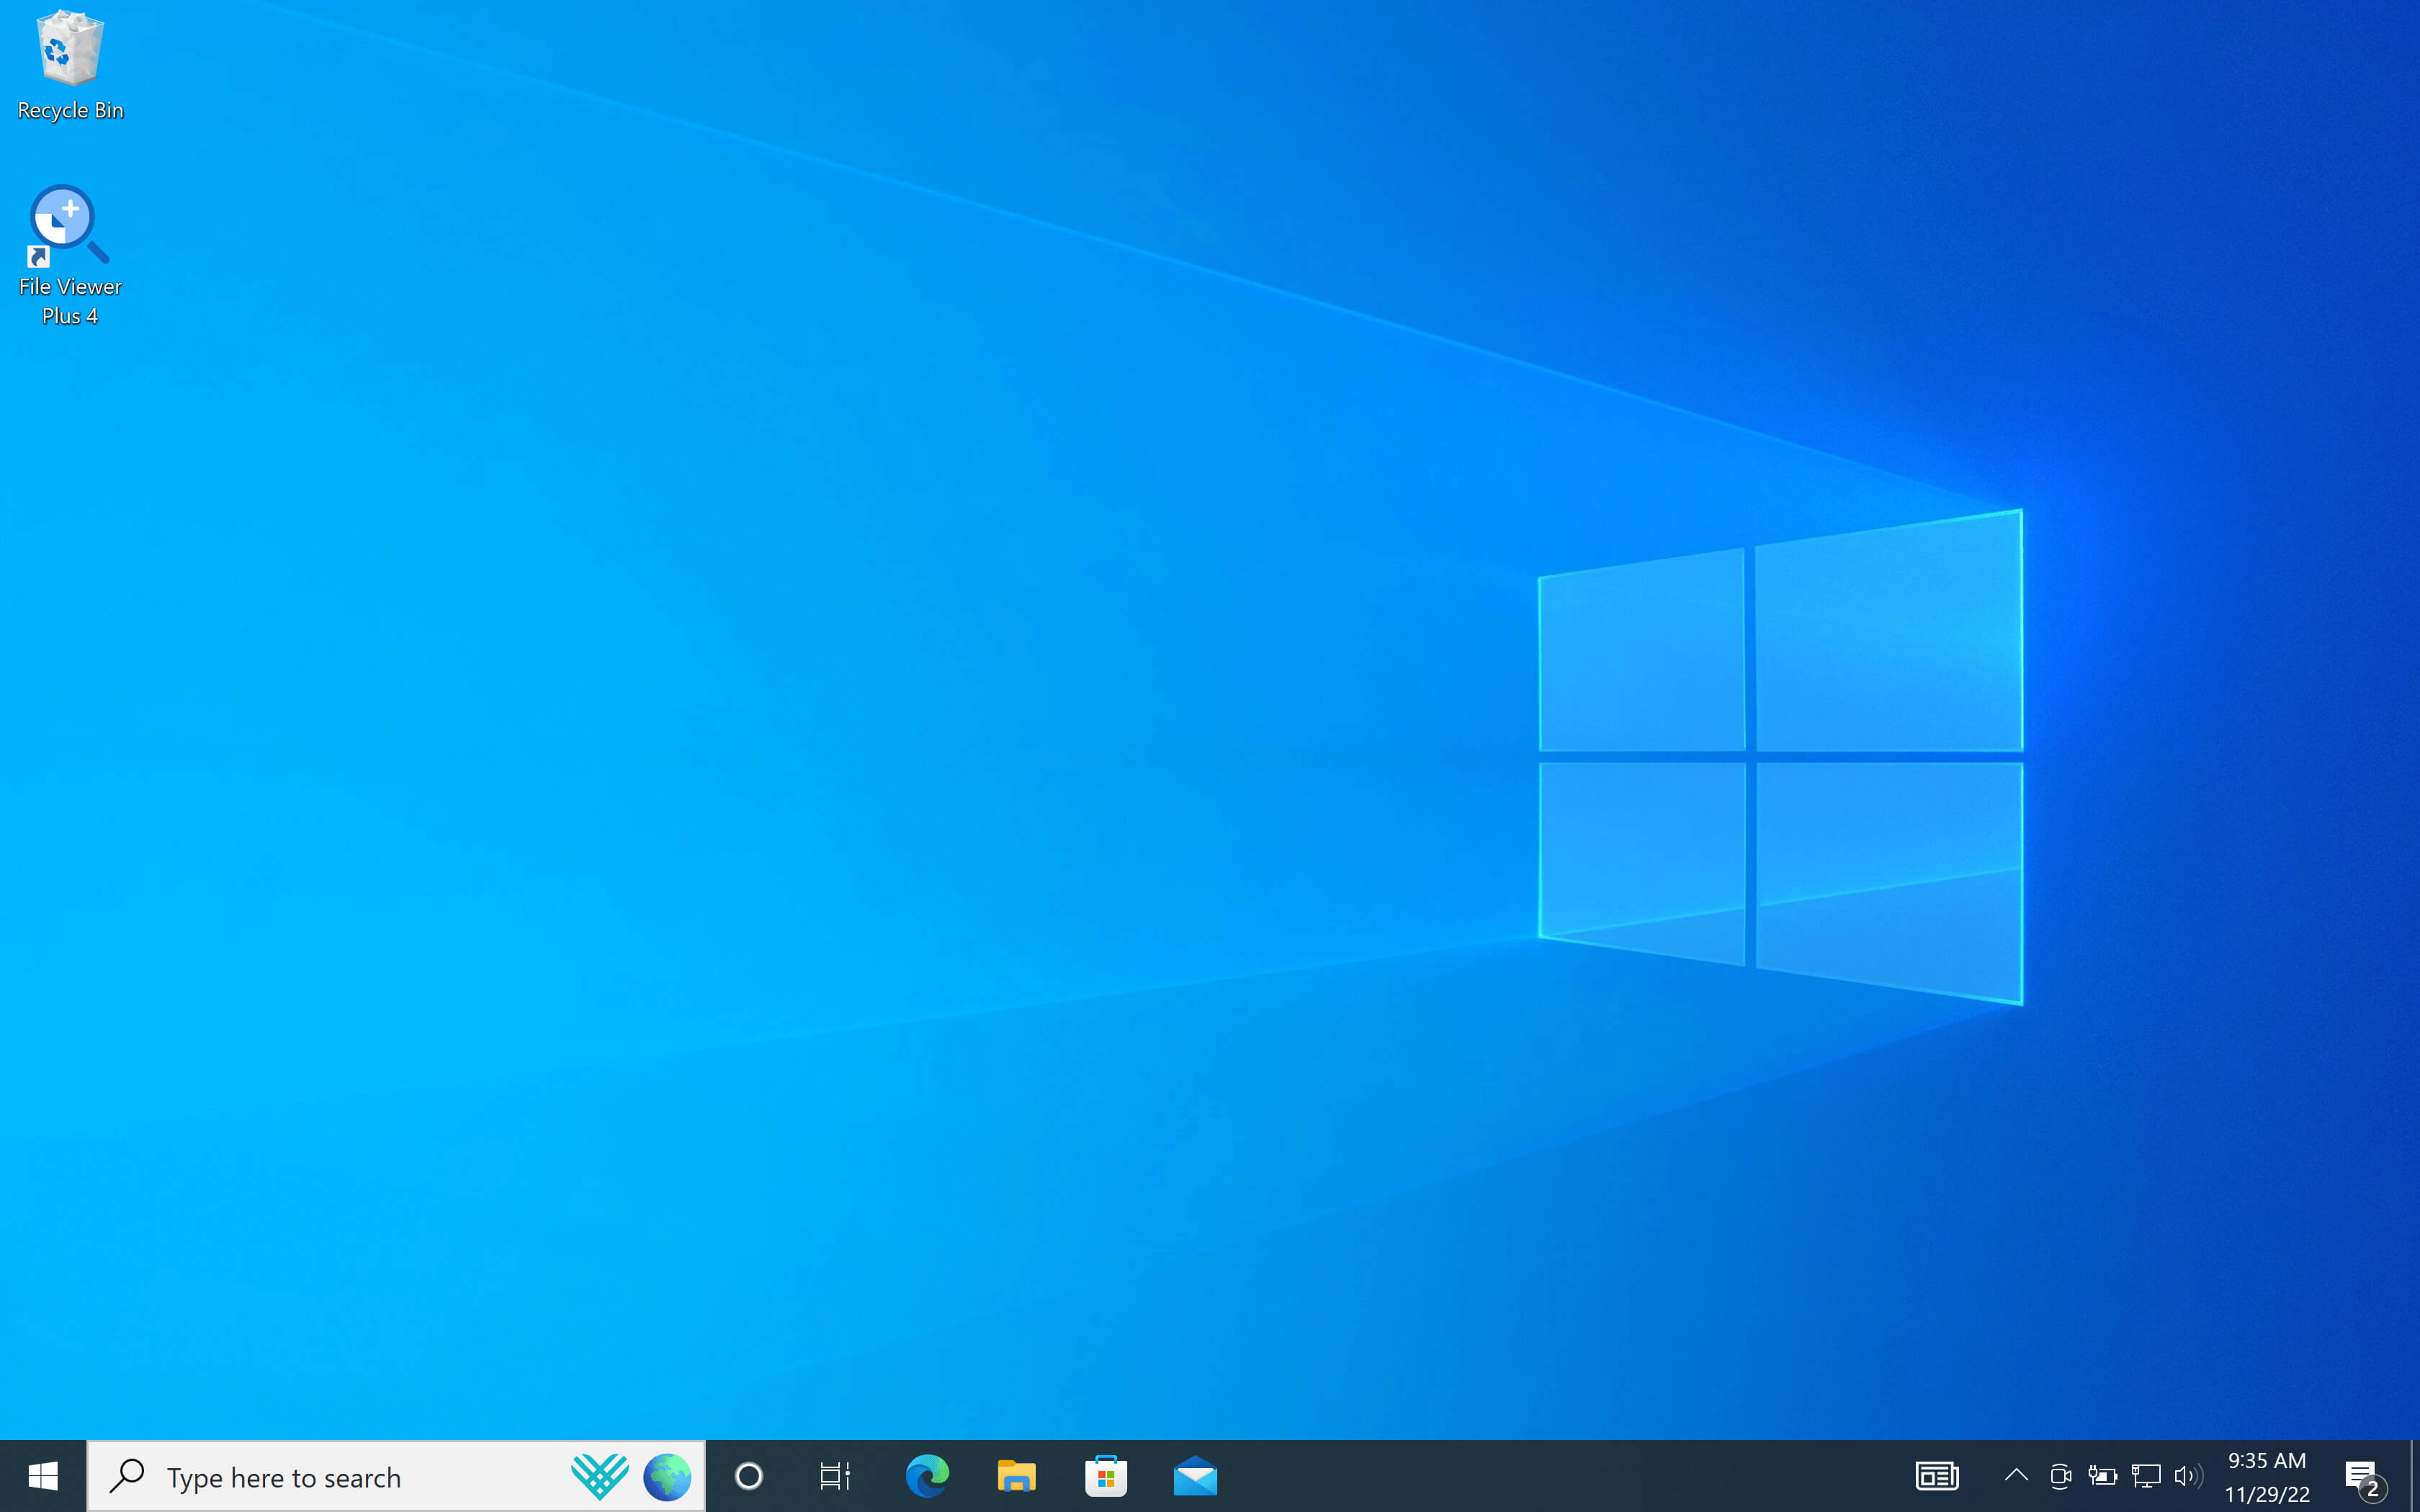Open the Start menu

click(41, 1476)
